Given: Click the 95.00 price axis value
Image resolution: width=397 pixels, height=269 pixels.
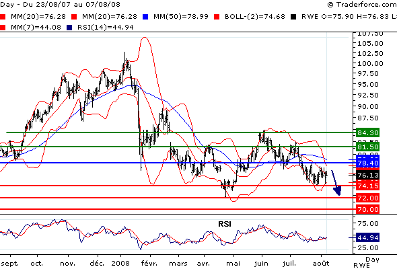Looking at the screenshot, I should [368, 85].
